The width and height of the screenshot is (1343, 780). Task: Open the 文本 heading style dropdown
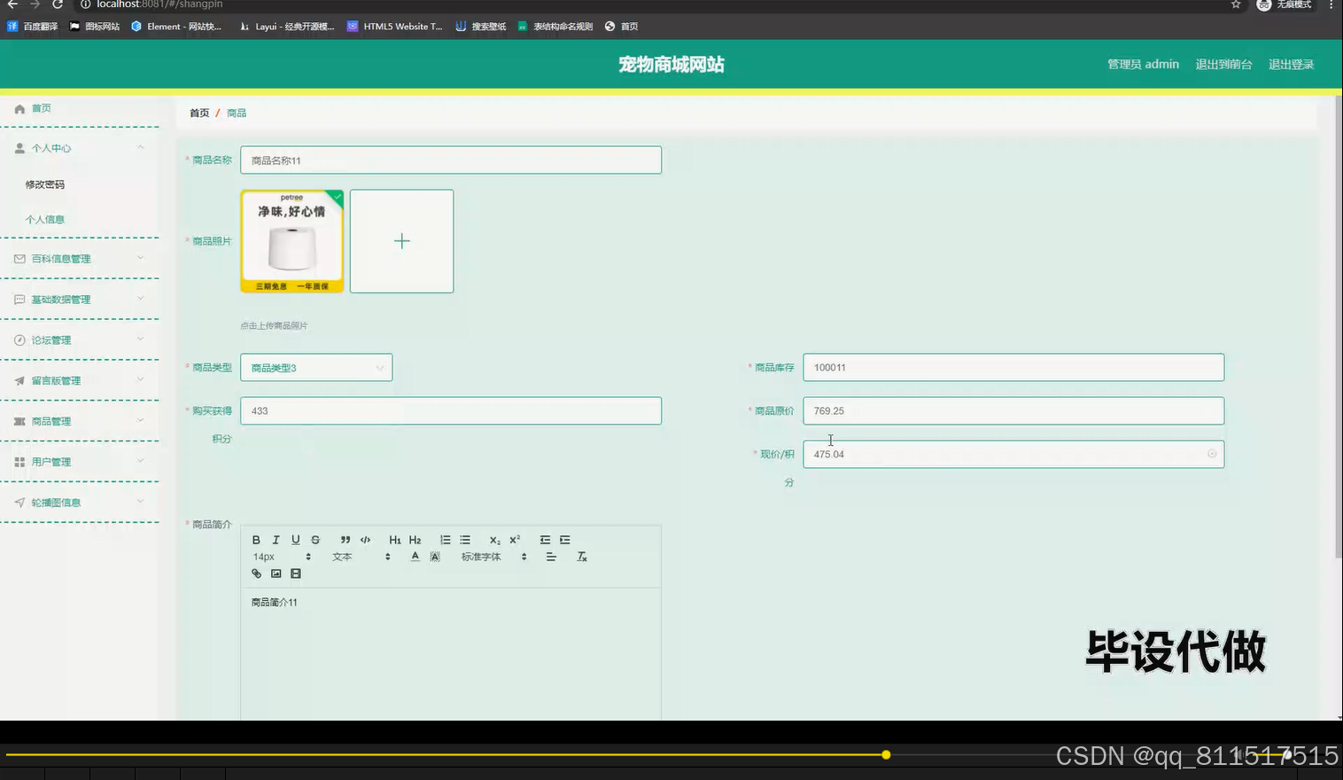[361, 557]
